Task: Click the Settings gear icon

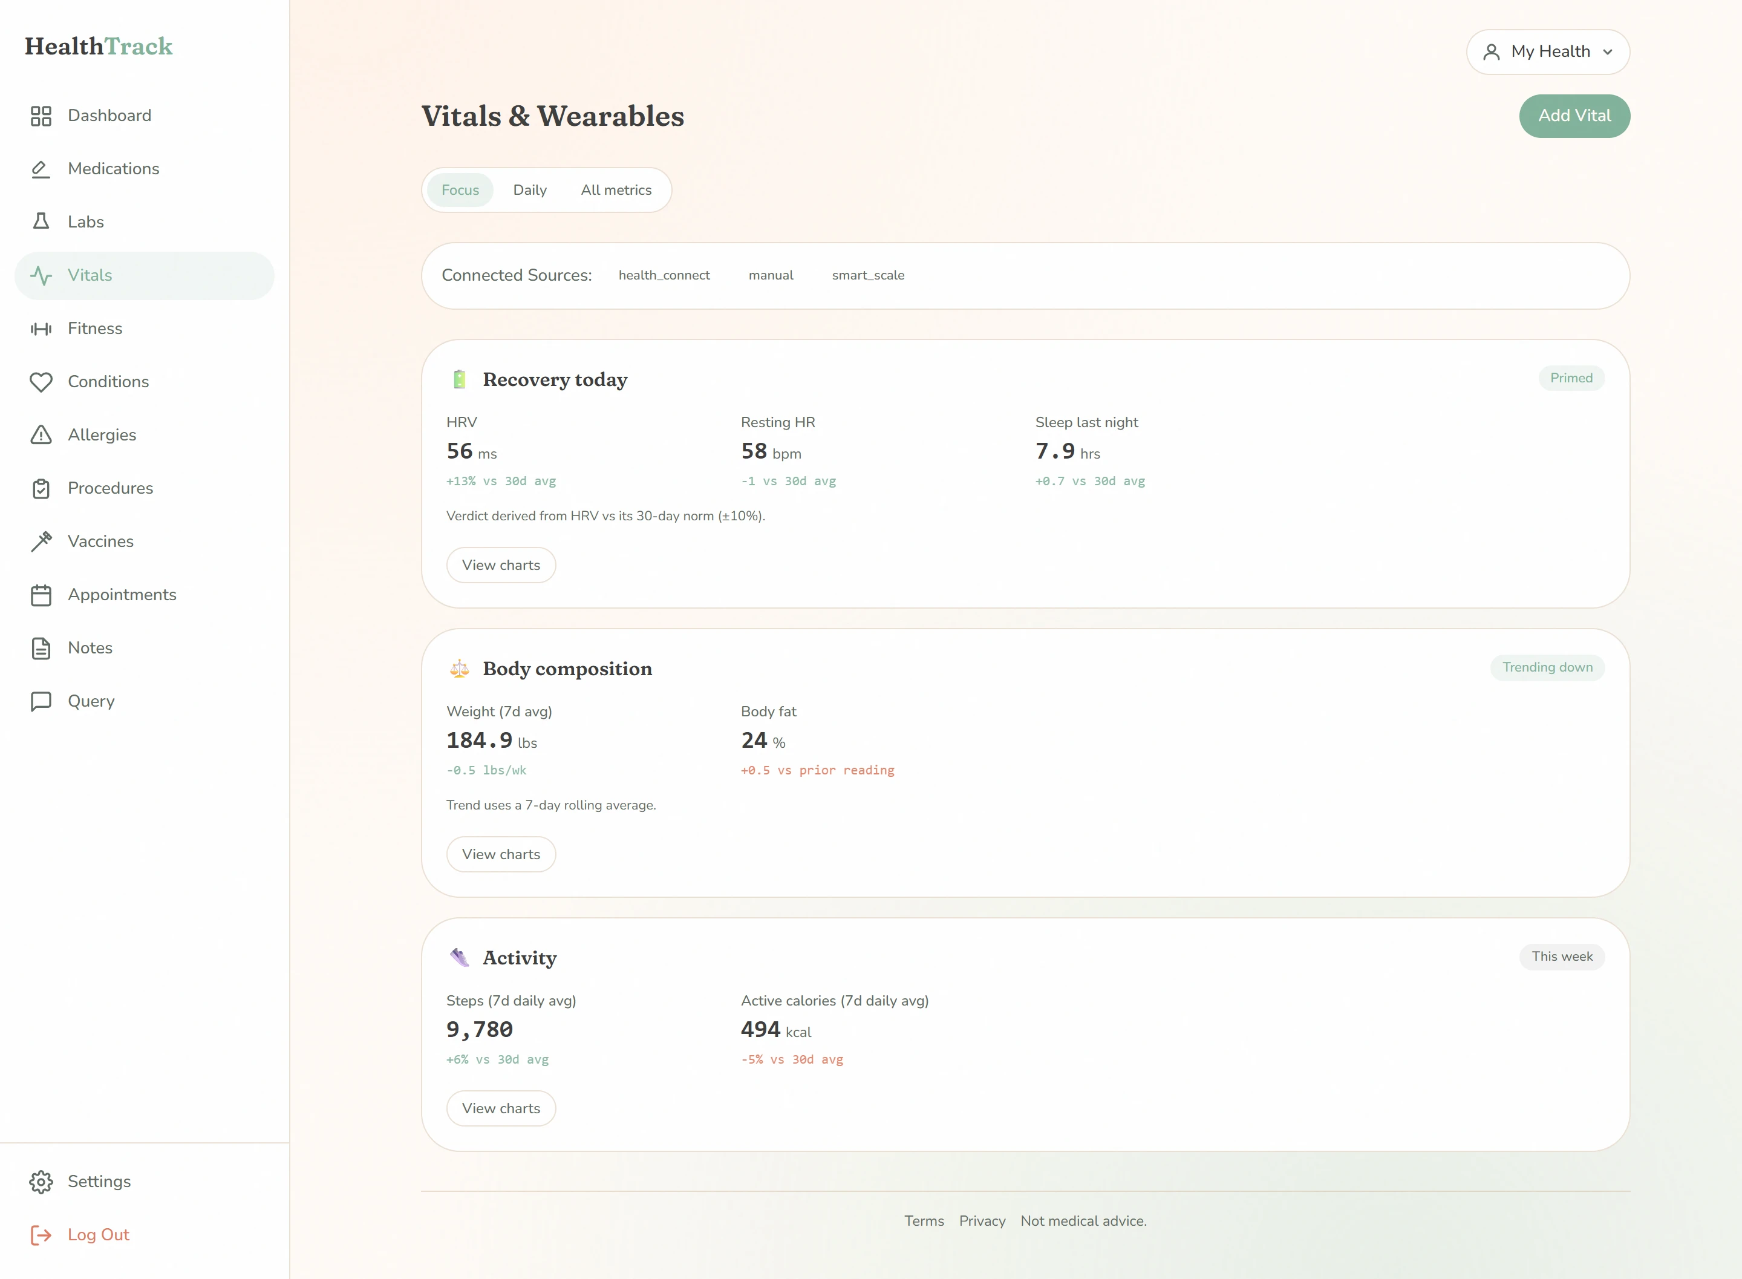Action: point(41,1182)
